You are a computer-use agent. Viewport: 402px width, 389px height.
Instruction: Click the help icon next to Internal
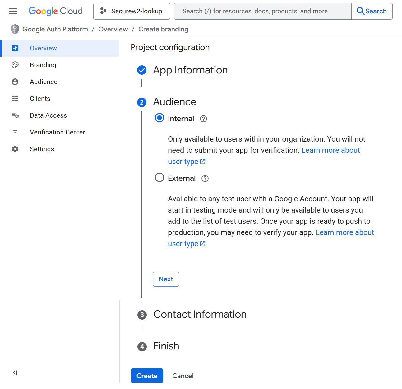coord(203,119)
